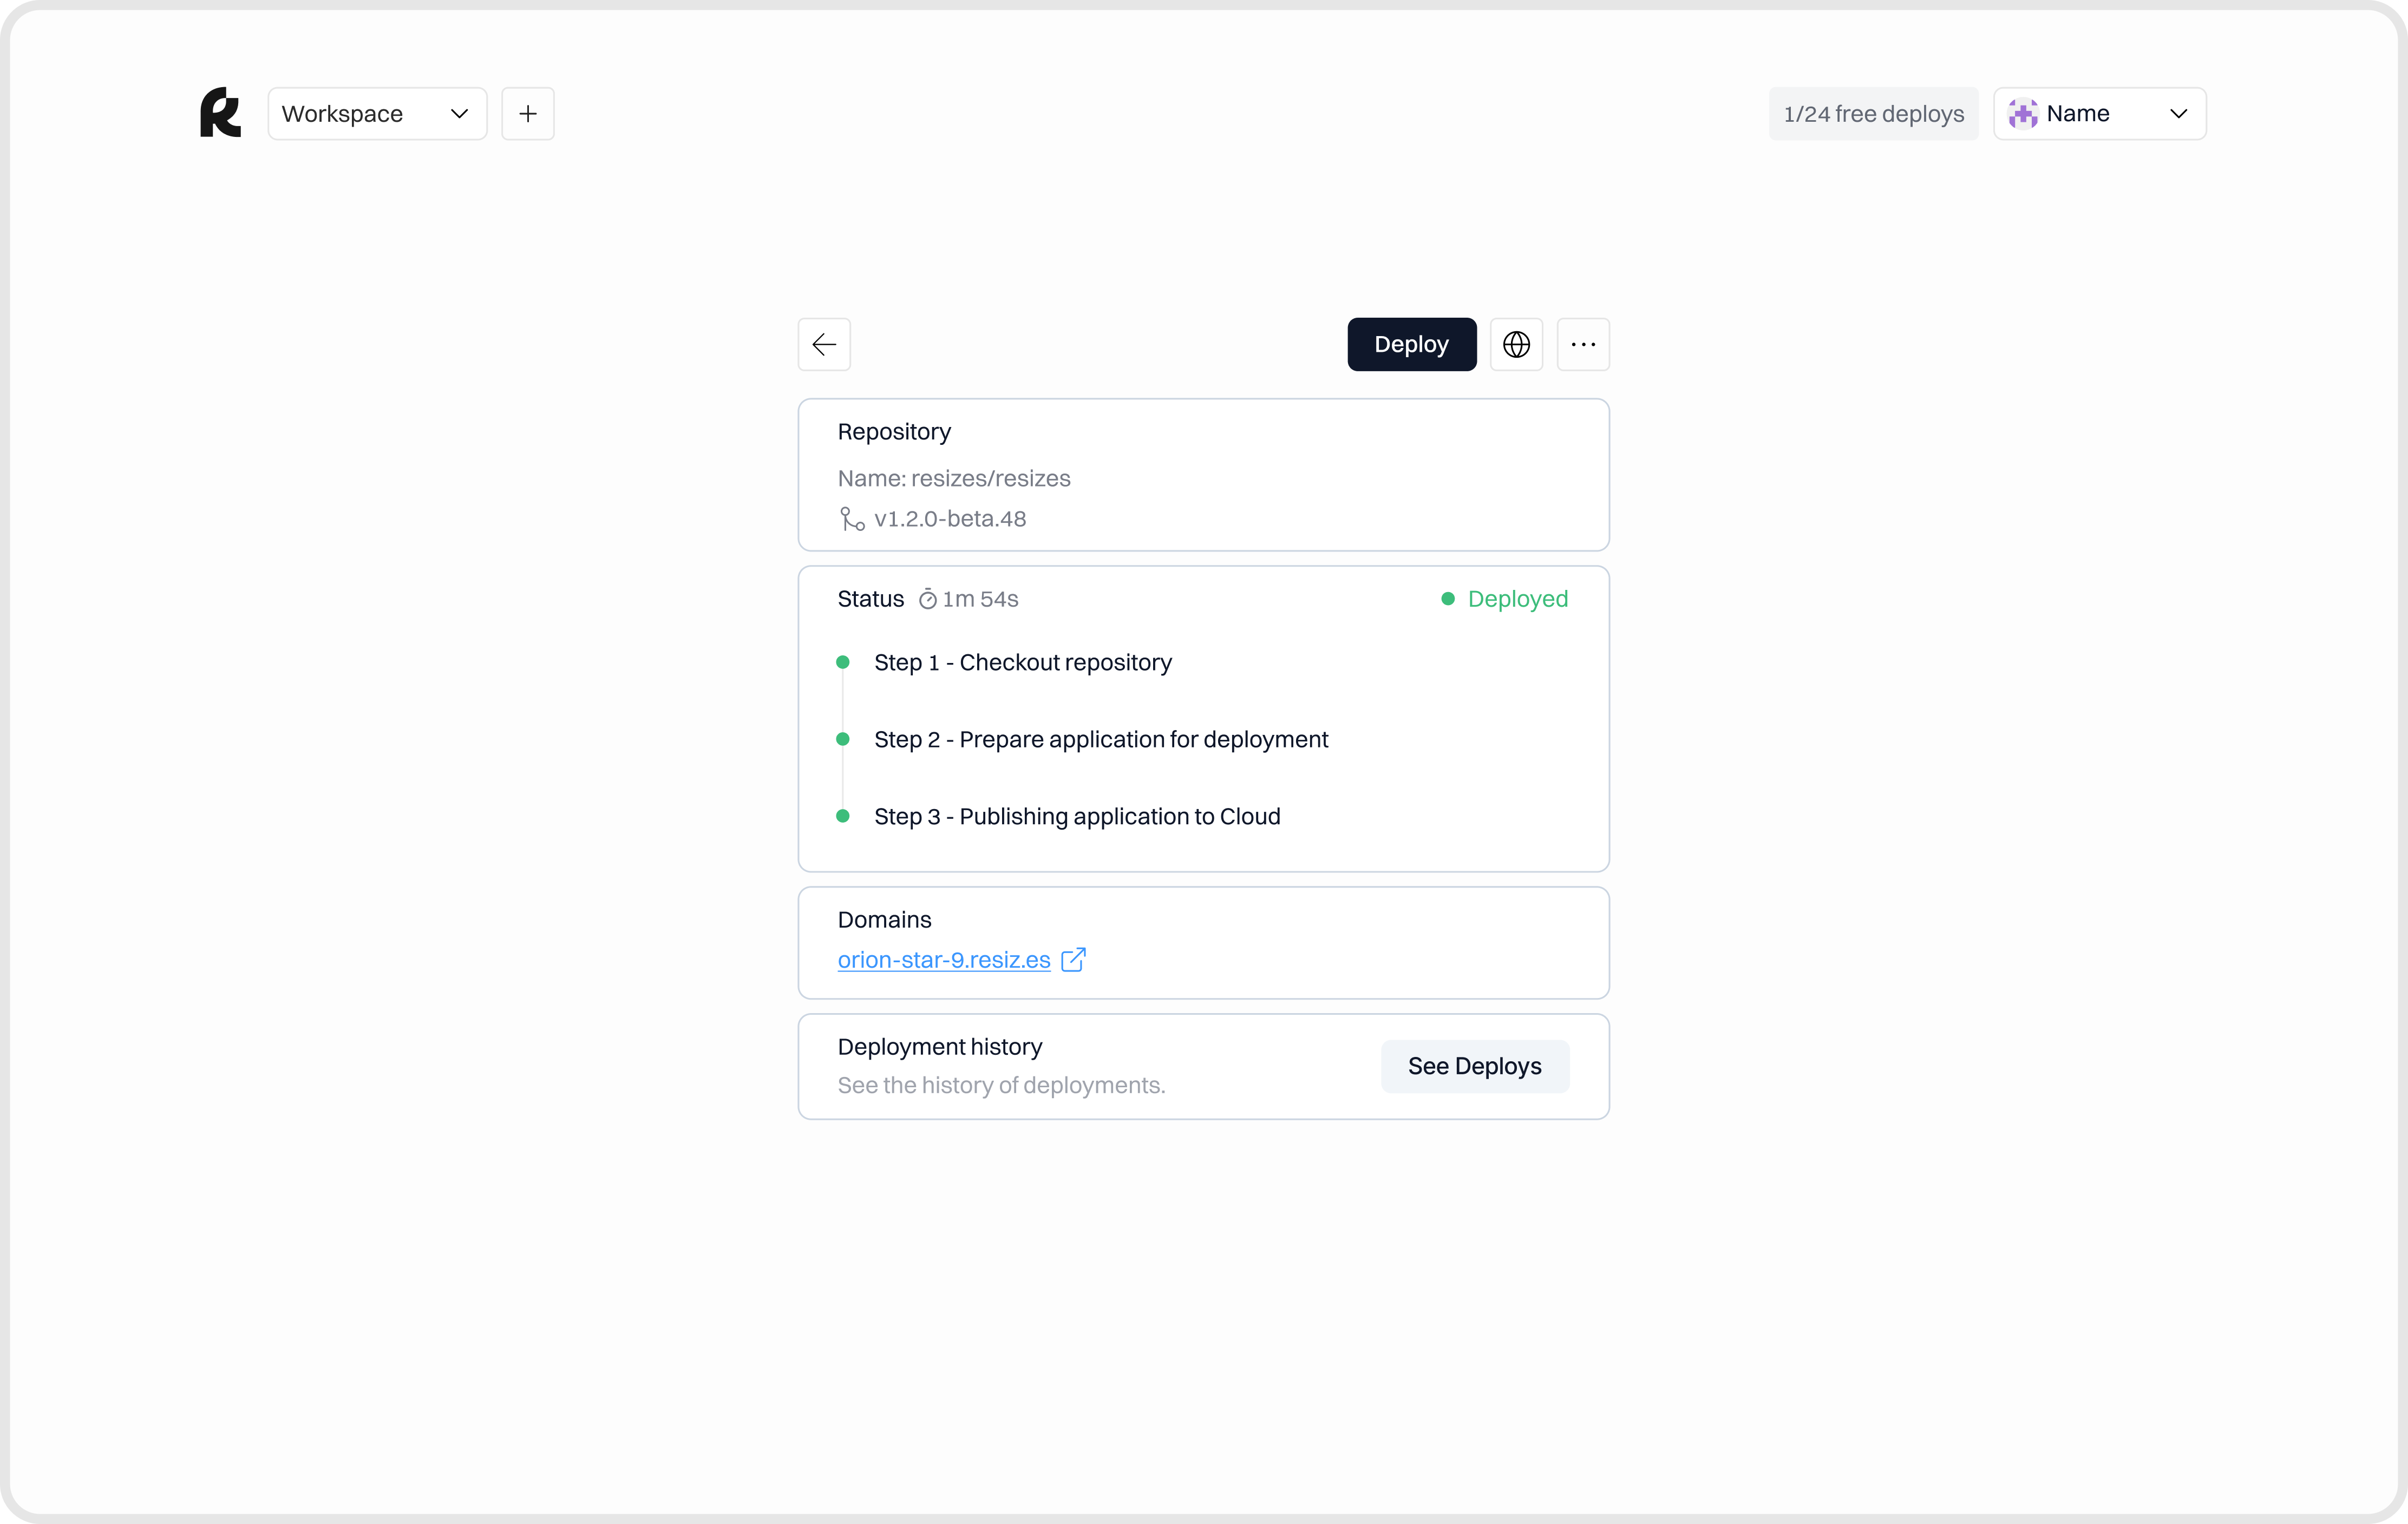Click the user avatar icon beside Name
Viewport: 2408px width, 1524px height.
[2023, 114]
